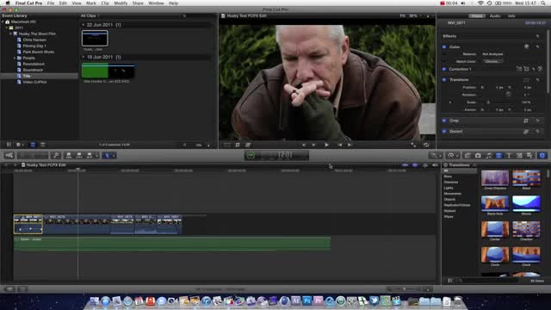The height and width of the screenshot is (310, 551).
Task: Open the Share menu
Action: 138,3
